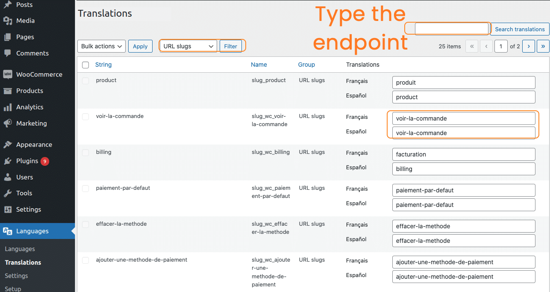Open the Settings submenu under Languages

(x=16, y=276)
